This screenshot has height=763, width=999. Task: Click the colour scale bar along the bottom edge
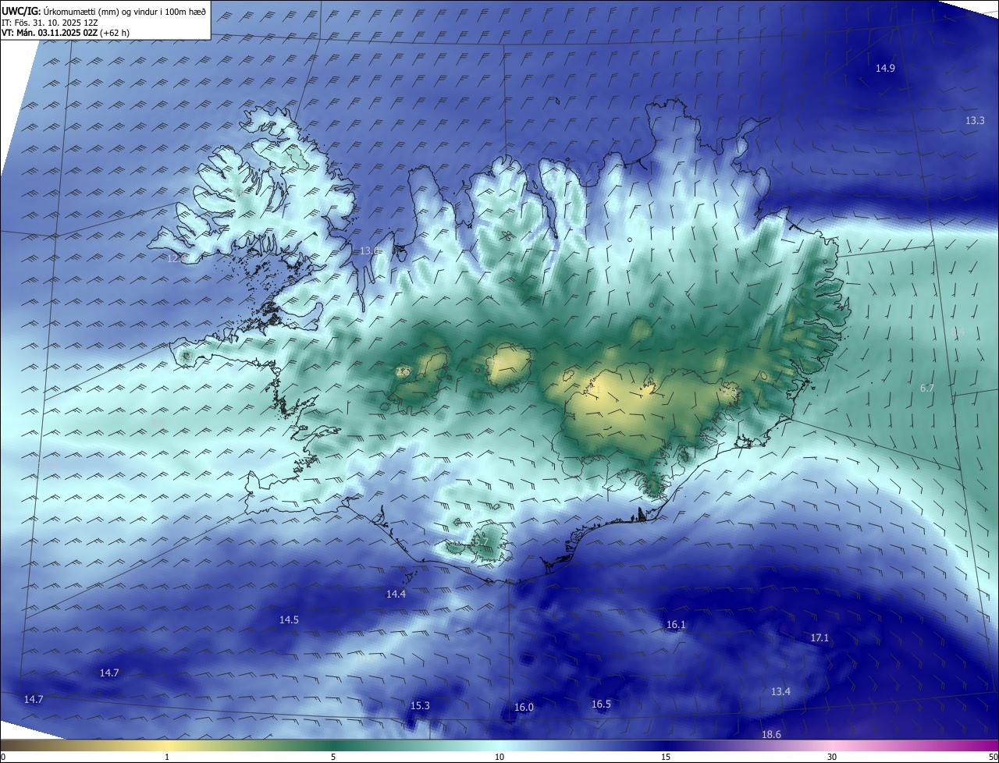click(499, 745)
